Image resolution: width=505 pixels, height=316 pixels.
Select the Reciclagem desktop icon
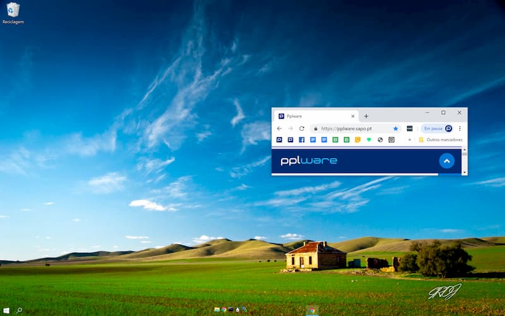[x=13, y=13]
